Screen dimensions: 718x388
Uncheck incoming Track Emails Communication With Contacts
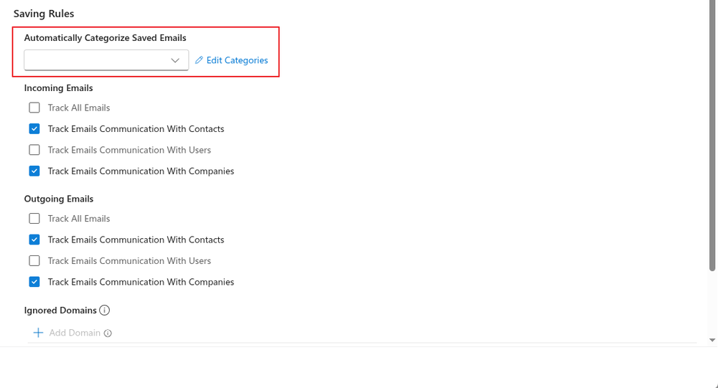34,128
